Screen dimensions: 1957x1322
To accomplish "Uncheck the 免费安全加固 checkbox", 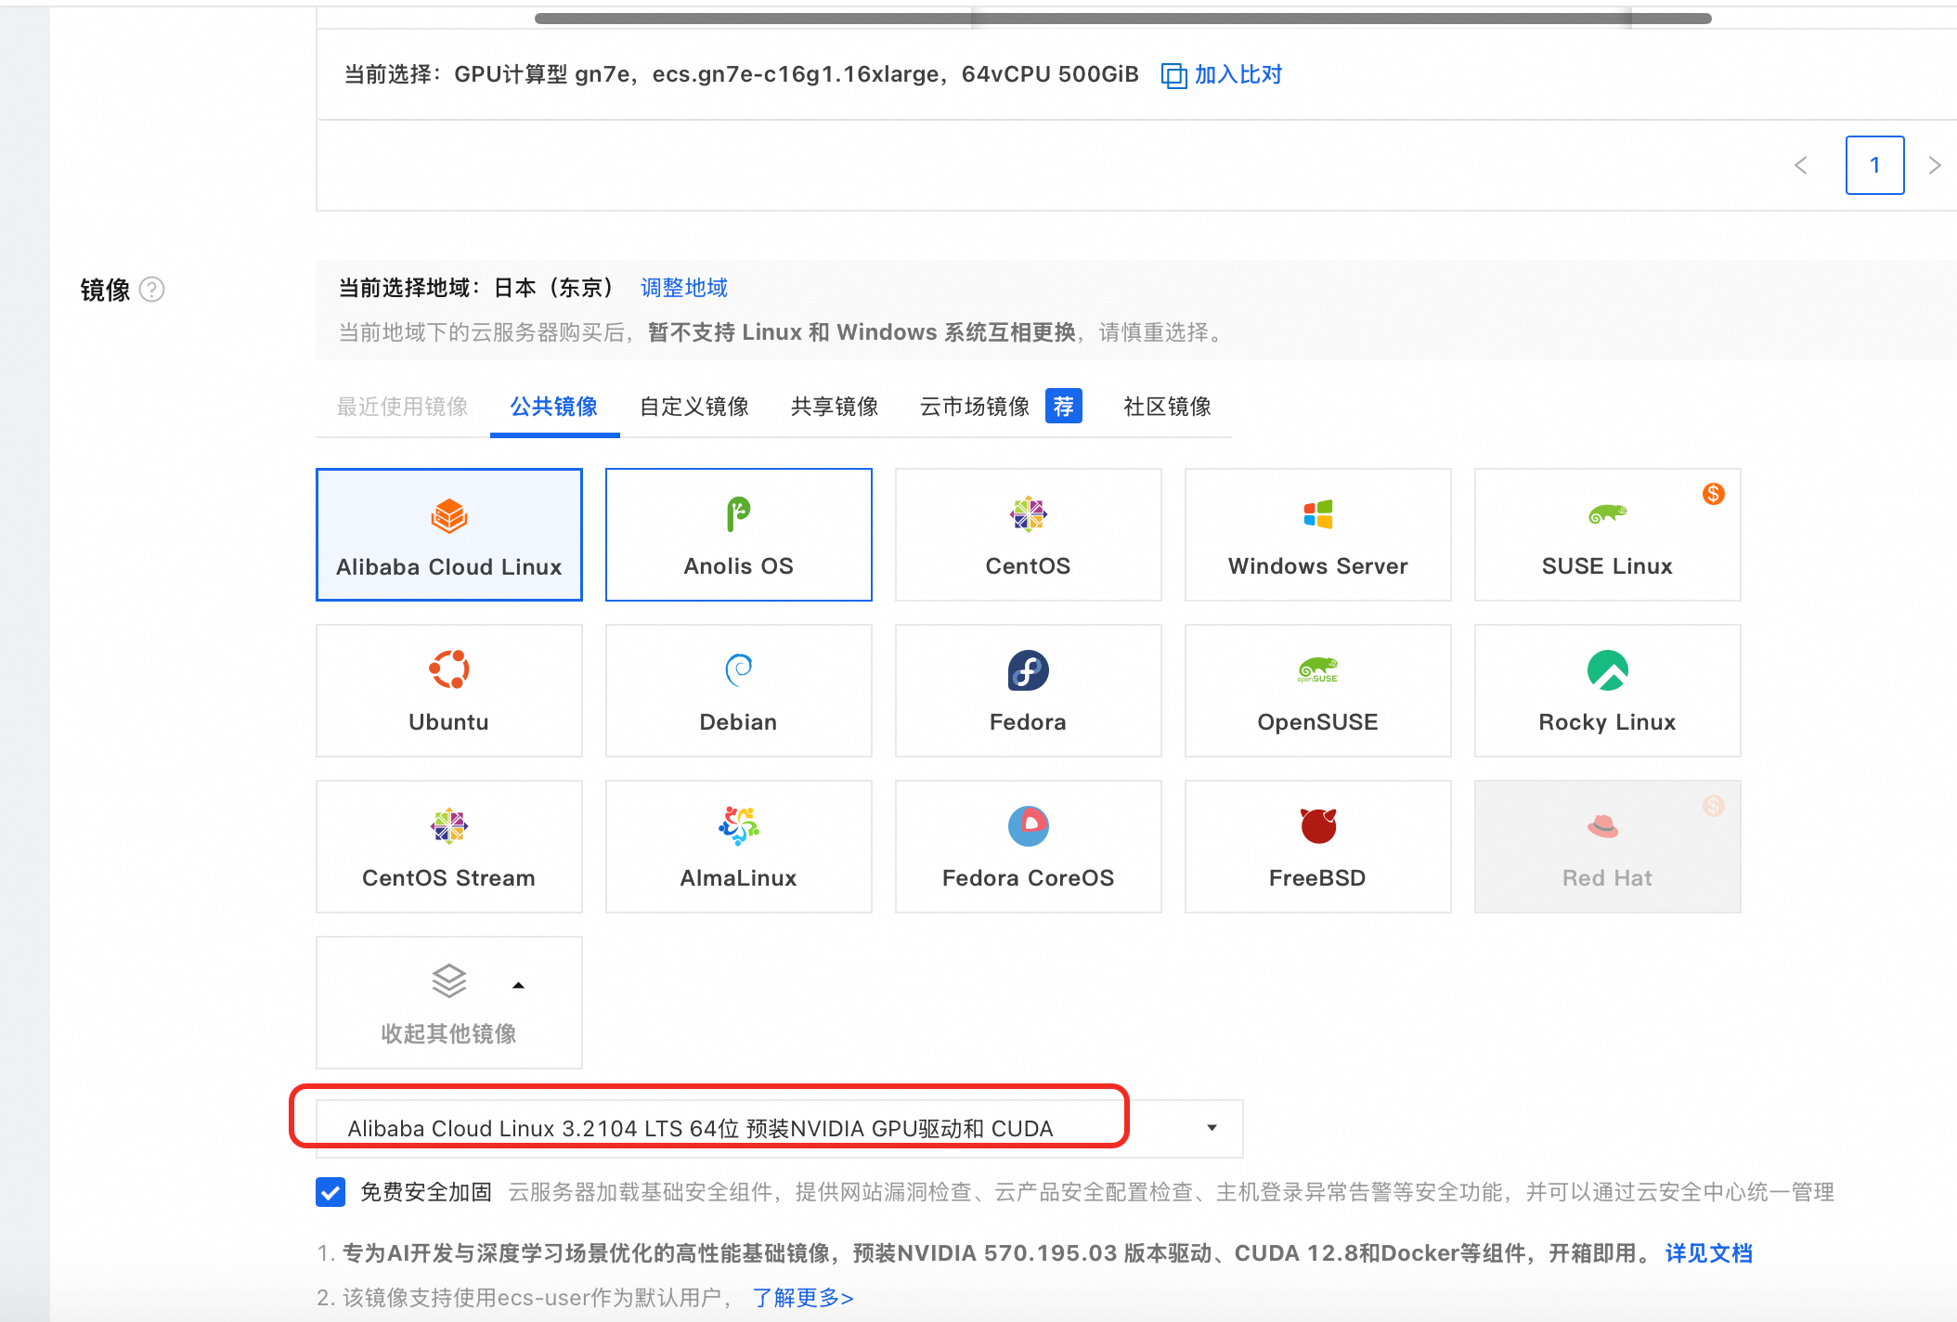I will pyautogui.click(x=330, y=1191).
